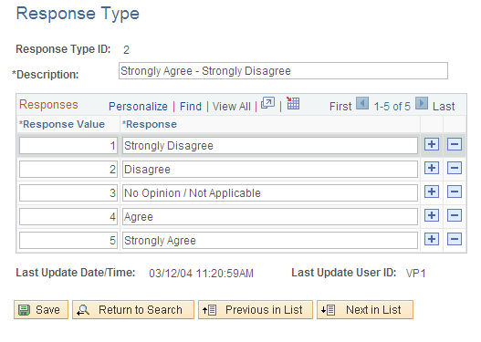The image size is (481, 342).
Task: Click Response Value field containing 3
Action: click(x=68, y=193)
